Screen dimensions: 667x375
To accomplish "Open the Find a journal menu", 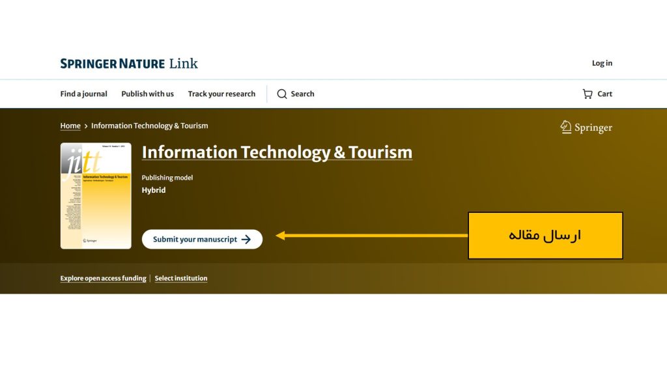I will tap(83, 94).
